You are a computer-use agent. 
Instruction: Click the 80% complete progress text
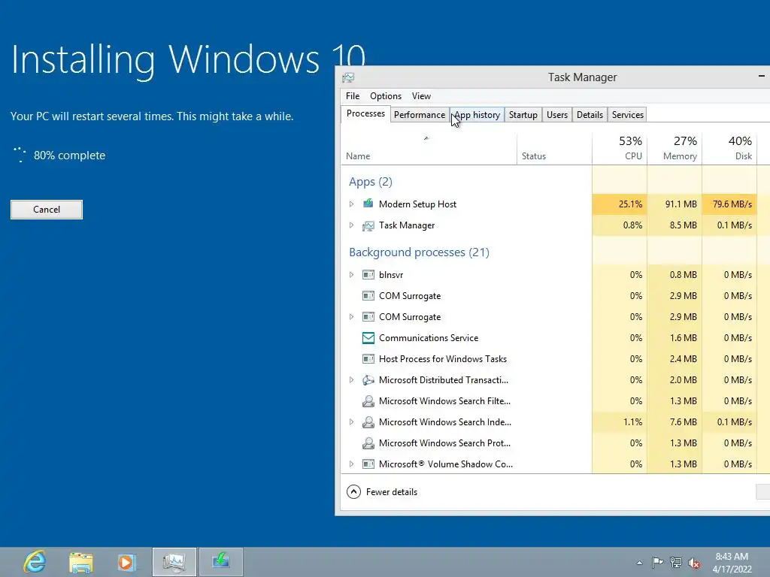69,156
